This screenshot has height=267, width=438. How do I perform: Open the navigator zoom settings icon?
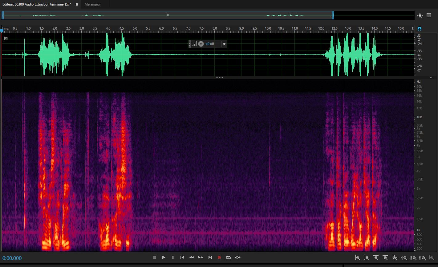420,15
